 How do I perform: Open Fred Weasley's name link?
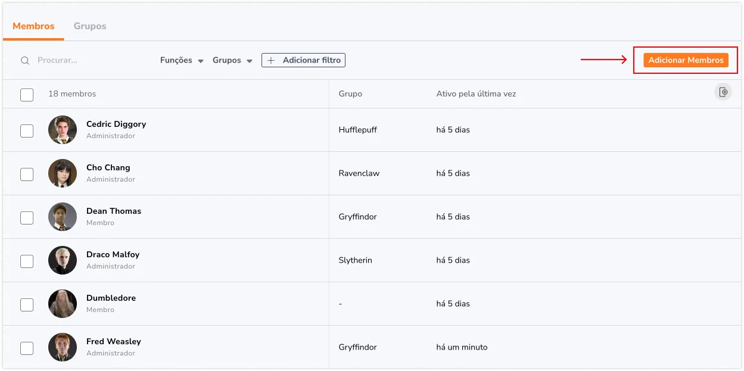point(114,341)
